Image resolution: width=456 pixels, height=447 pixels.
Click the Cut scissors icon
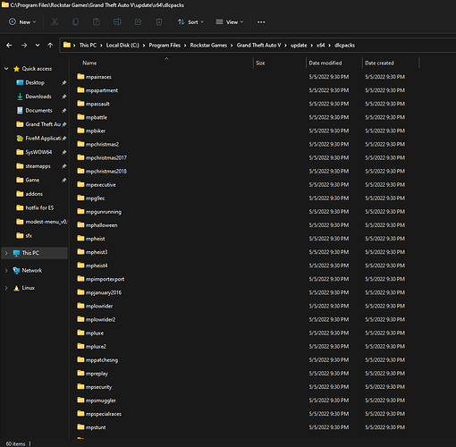55,22
